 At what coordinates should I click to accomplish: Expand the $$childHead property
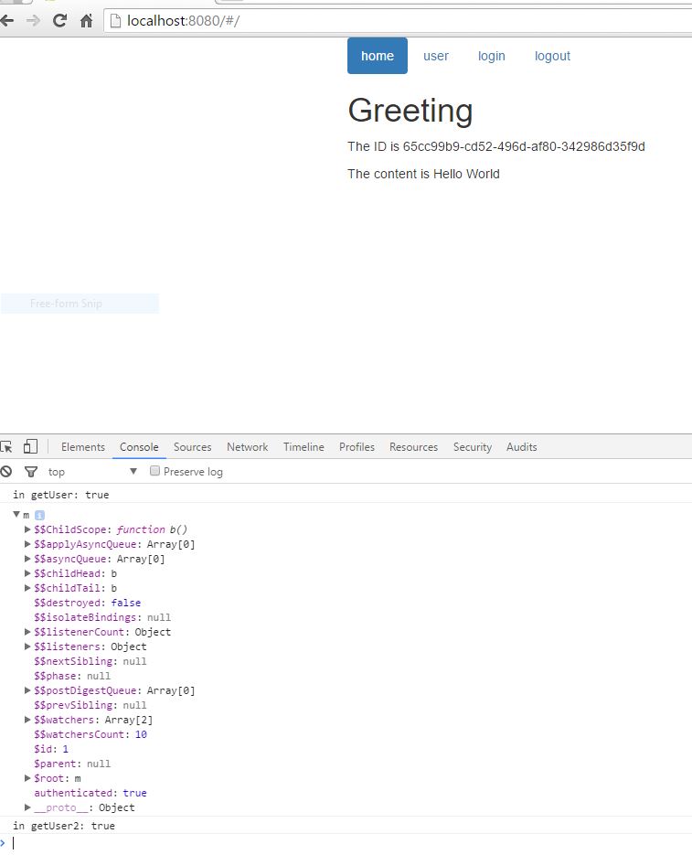click(x=27, y=573)
